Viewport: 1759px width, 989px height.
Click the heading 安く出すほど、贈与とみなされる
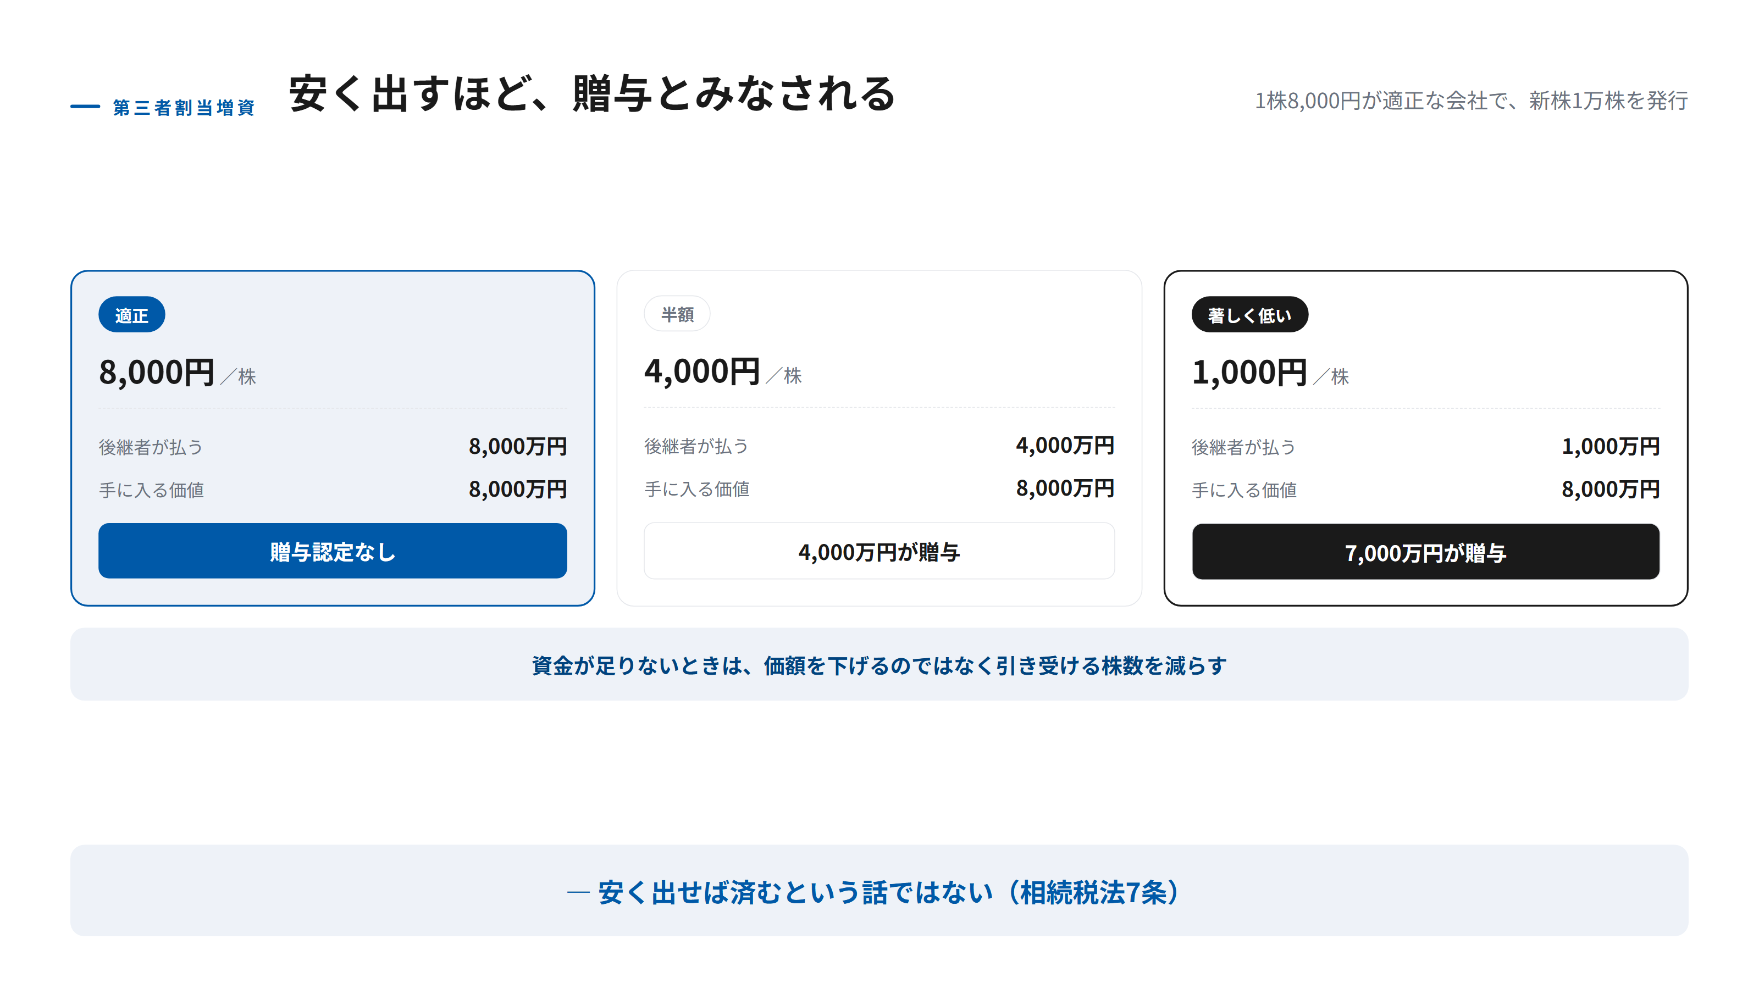tap(592, 93)
